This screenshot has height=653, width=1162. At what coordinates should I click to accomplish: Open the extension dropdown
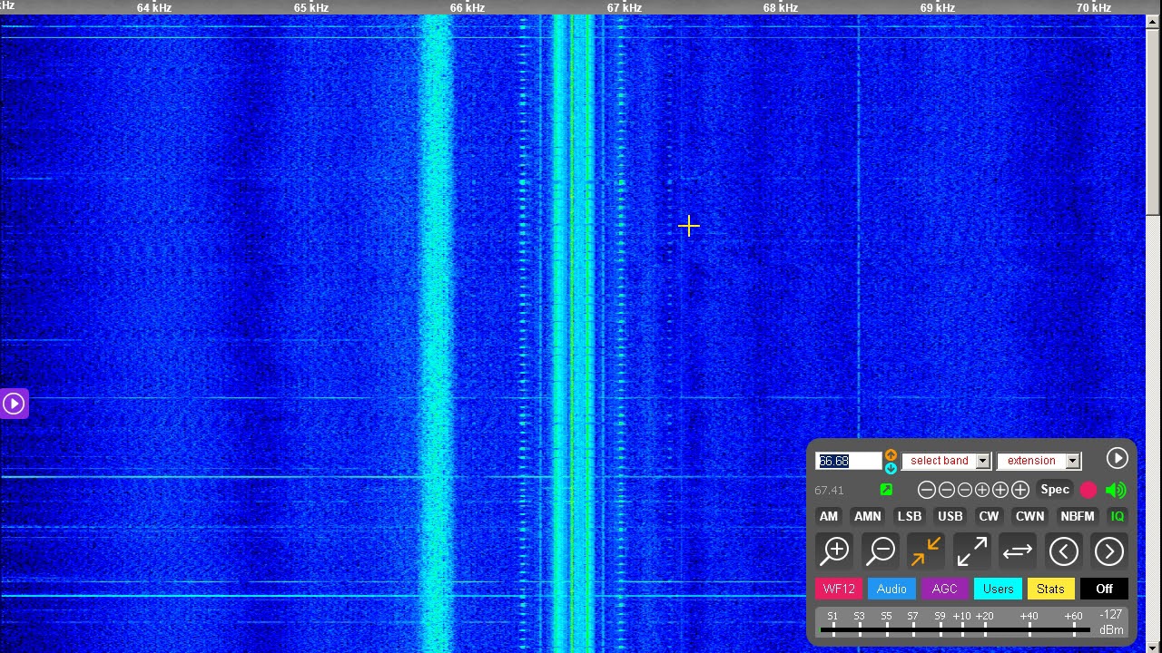click(x=1039, y=461)
